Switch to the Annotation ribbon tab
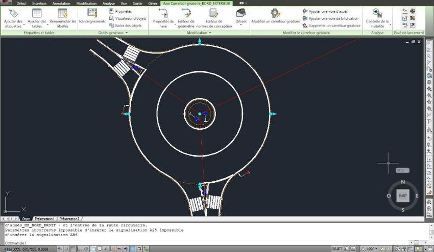The image size is (434, 252). (x=61, y=3)
